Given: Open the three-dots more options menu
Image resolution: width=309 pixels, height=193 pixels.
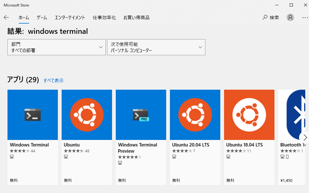Looking at the screenshot, I should tap(305, 18).
